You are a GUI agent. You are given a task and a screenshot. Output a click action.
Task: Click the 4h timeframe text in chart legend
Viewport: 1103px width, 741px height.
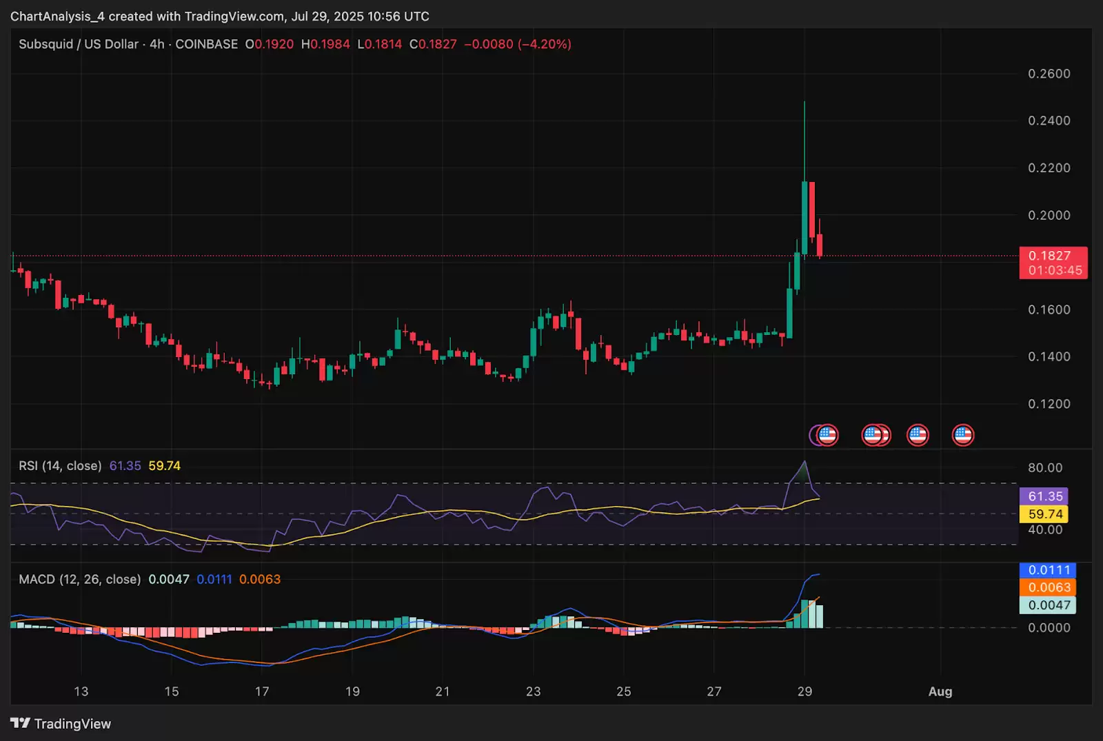click(157, 44)
